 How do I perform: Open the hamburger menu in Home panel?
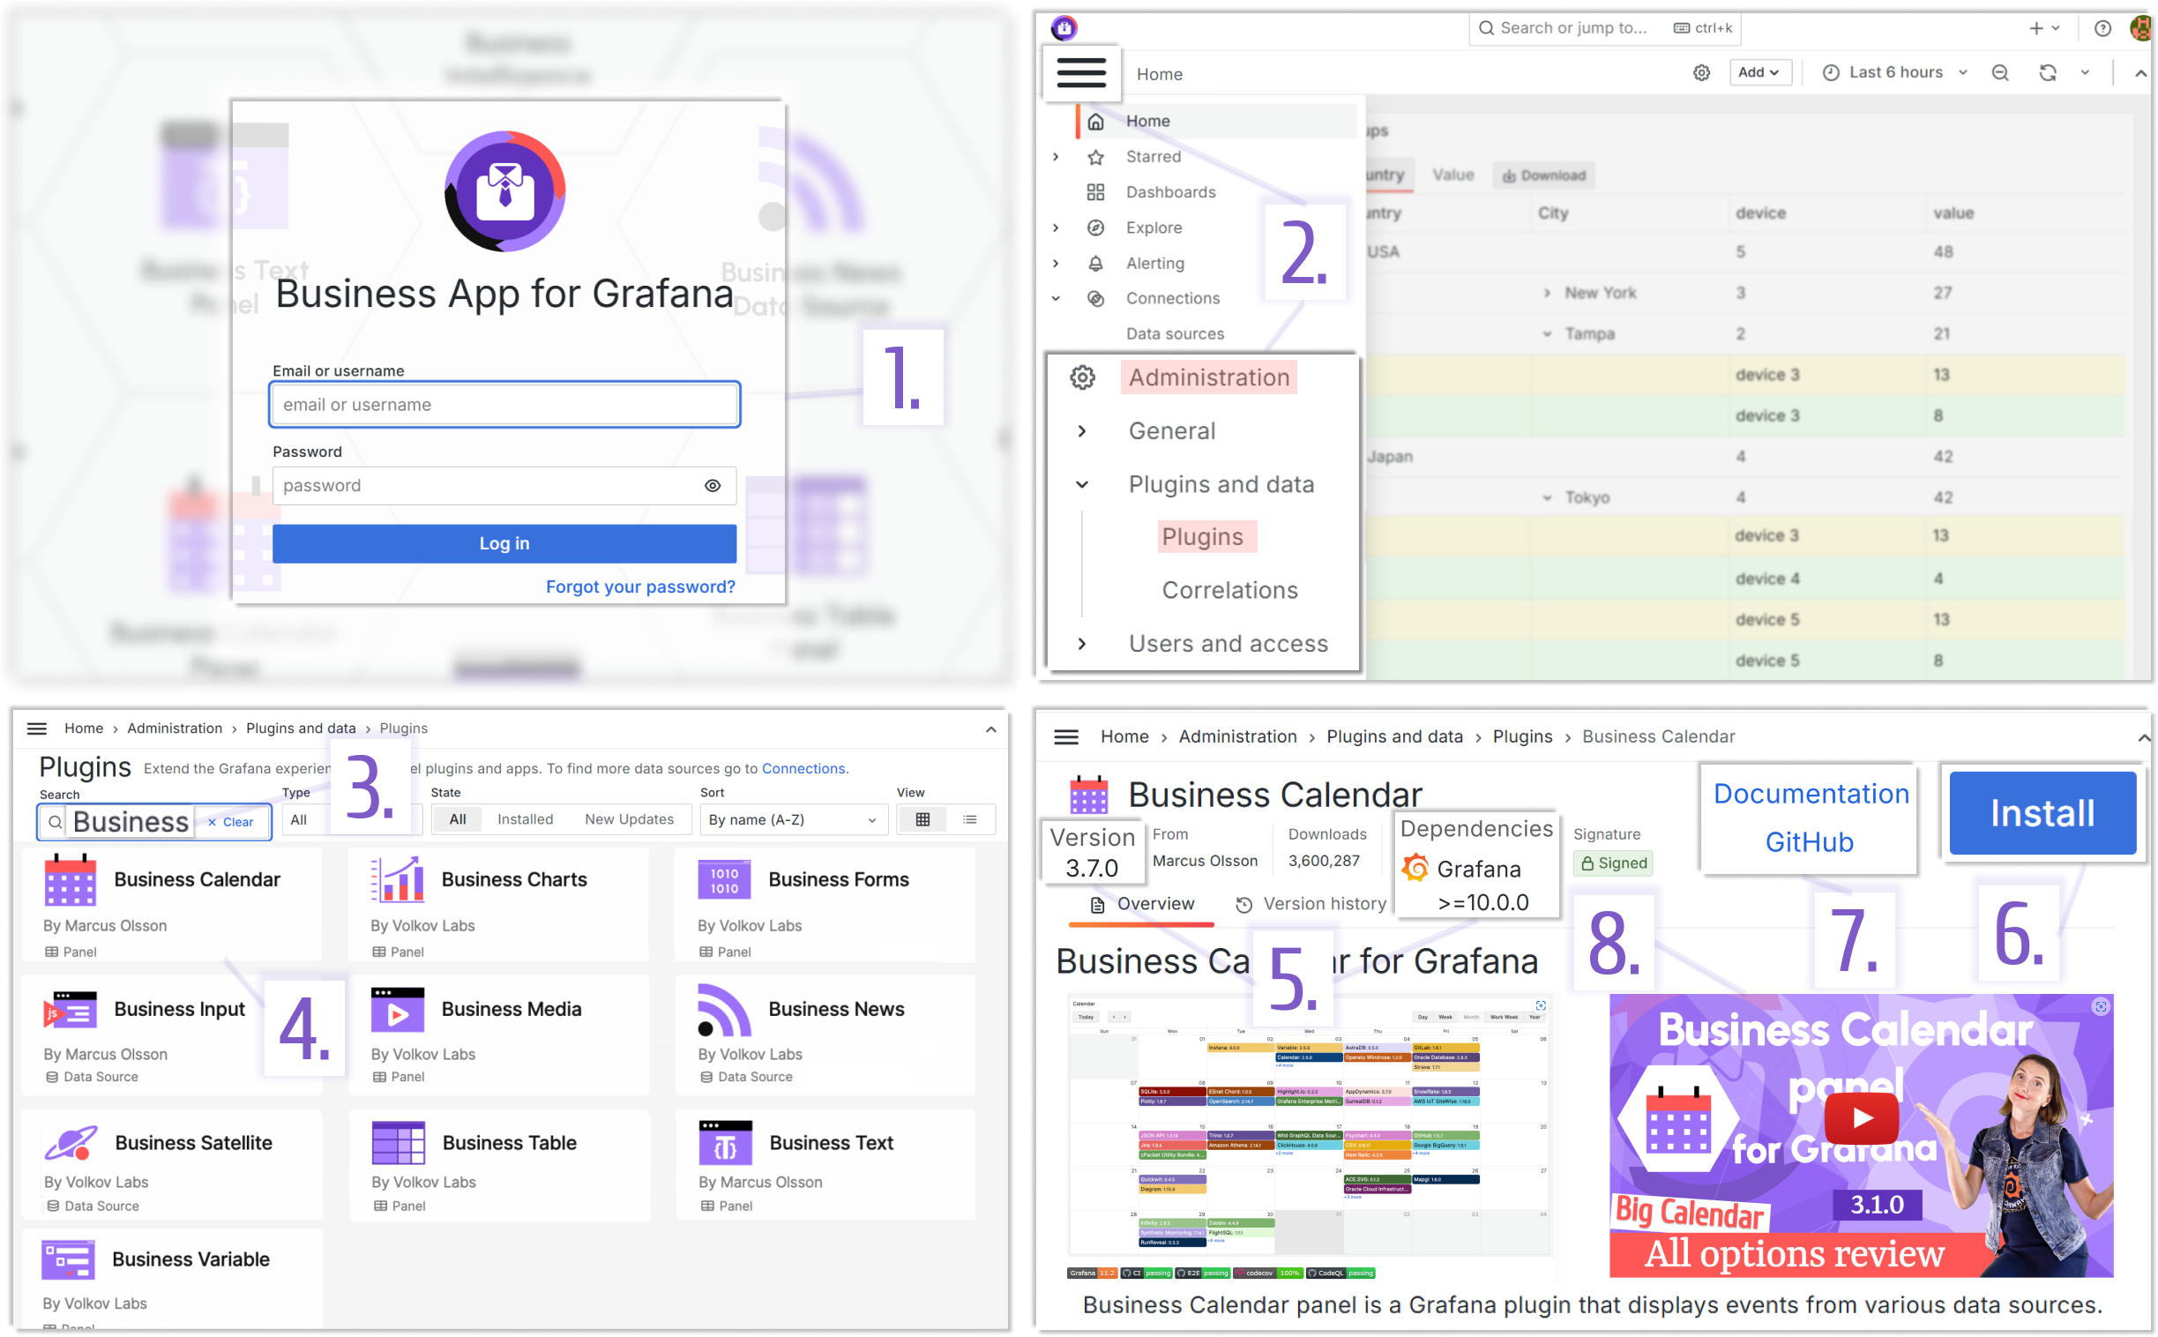tap(1081, 72)
